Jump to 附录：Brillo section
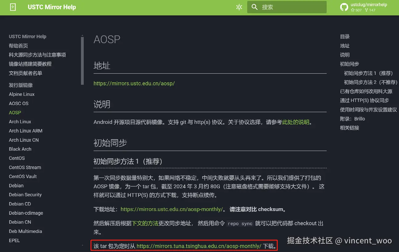 353,119
